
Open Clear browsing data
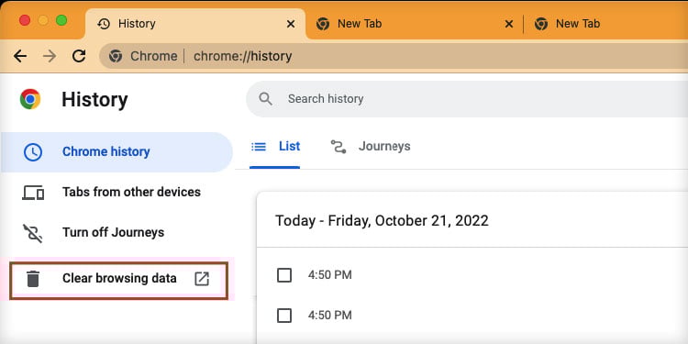pyautogui.click(x=118, y=280)
